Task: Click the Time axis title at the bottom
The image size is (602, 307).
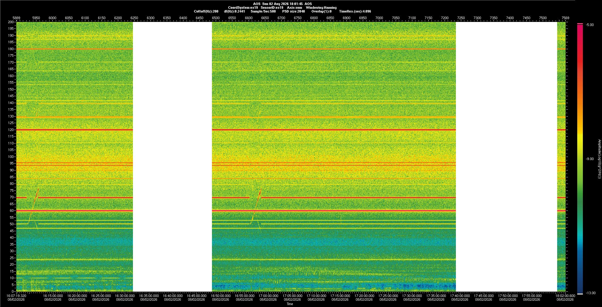Action: (290, 304)
